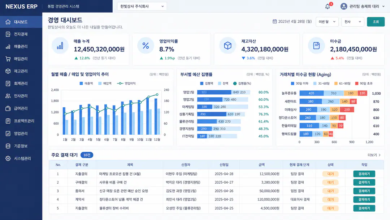This screenshot has width=390, height=220.
Task: Open the 전사 scope dropdown
Action: pyautogui.click(x=353, y=22)
